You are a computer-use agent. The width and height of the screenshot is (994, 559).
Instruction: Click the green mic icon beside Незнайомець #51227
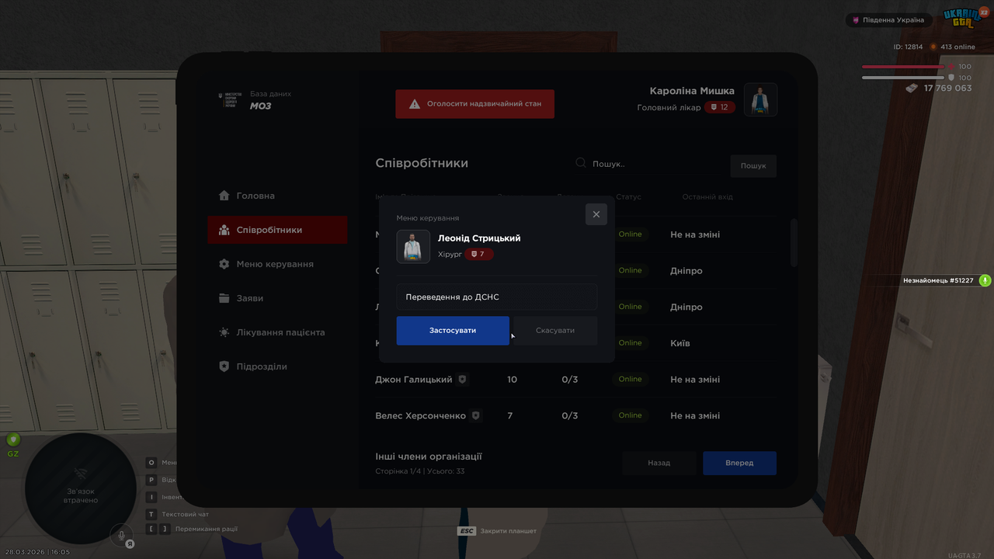[x=985, y=280]
